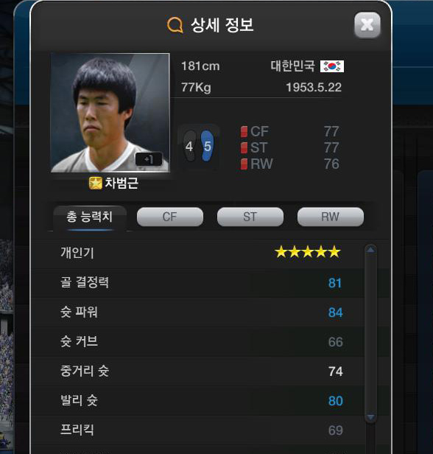Click the South Korea flag icon
The width and height of the screenshot is (433, 454).
(x=332, y=66)
